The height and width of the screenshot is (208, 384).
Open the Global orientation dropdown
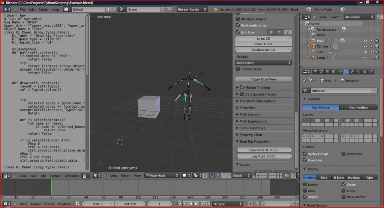241,175
